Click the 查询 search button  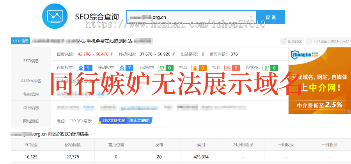click(271, 17)
